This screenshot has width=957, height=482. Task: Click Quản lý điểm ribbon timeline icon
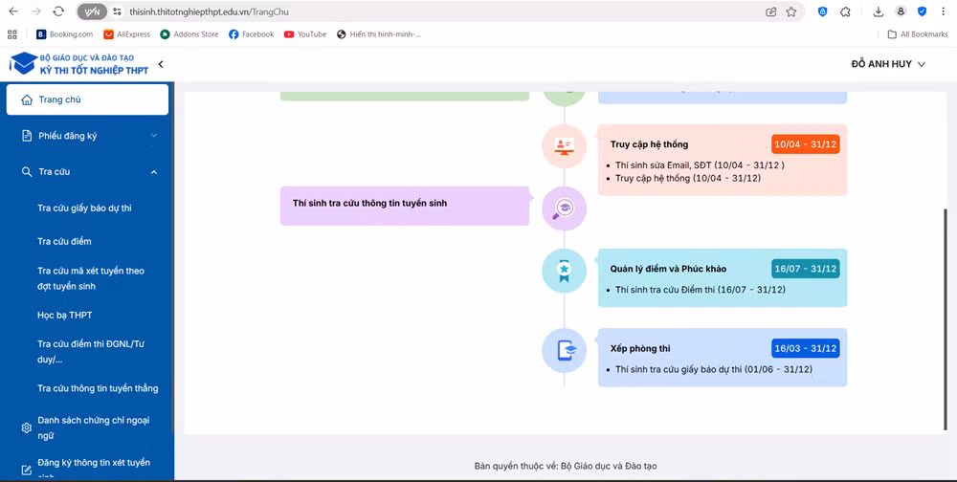(x=564, y=270)
